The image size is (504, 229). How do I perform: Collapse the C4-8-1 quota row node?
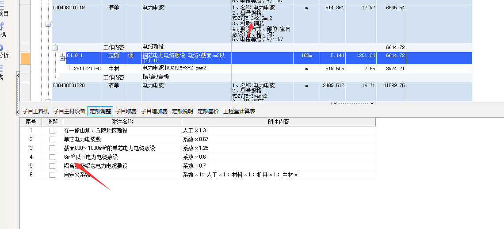point(62,58)
